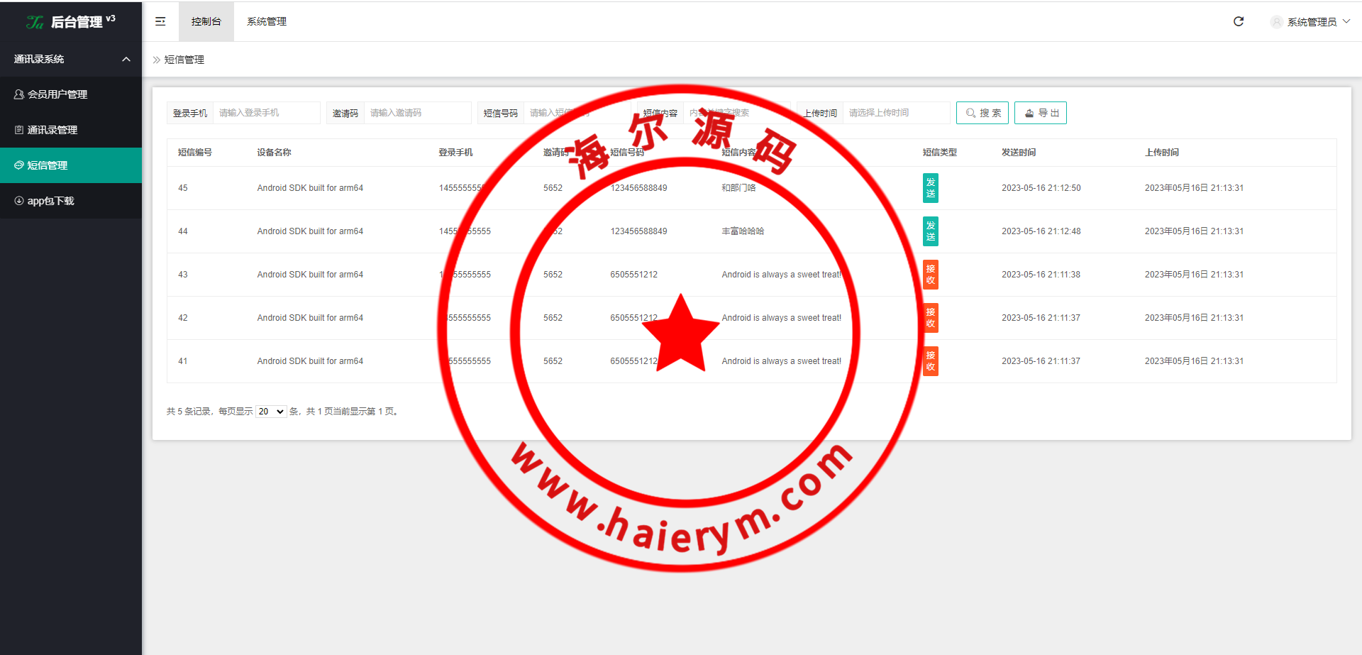The height and width of the screenshot is (655, 1362).
Task: Click the refresh icon in top bar
Action: pyautogui.click(x=1239, y=21)
